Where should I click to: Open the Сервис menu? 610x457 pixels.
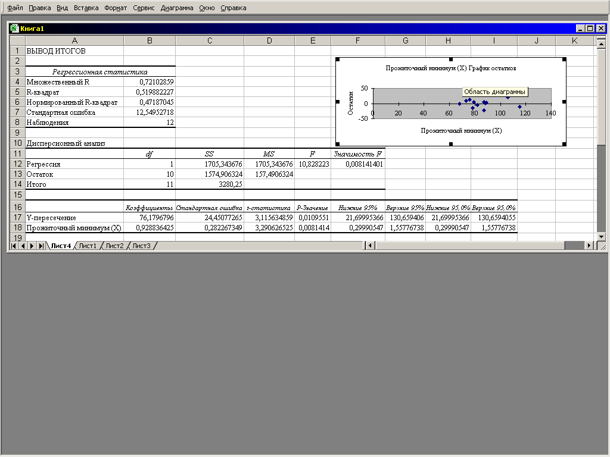(144, 8)
